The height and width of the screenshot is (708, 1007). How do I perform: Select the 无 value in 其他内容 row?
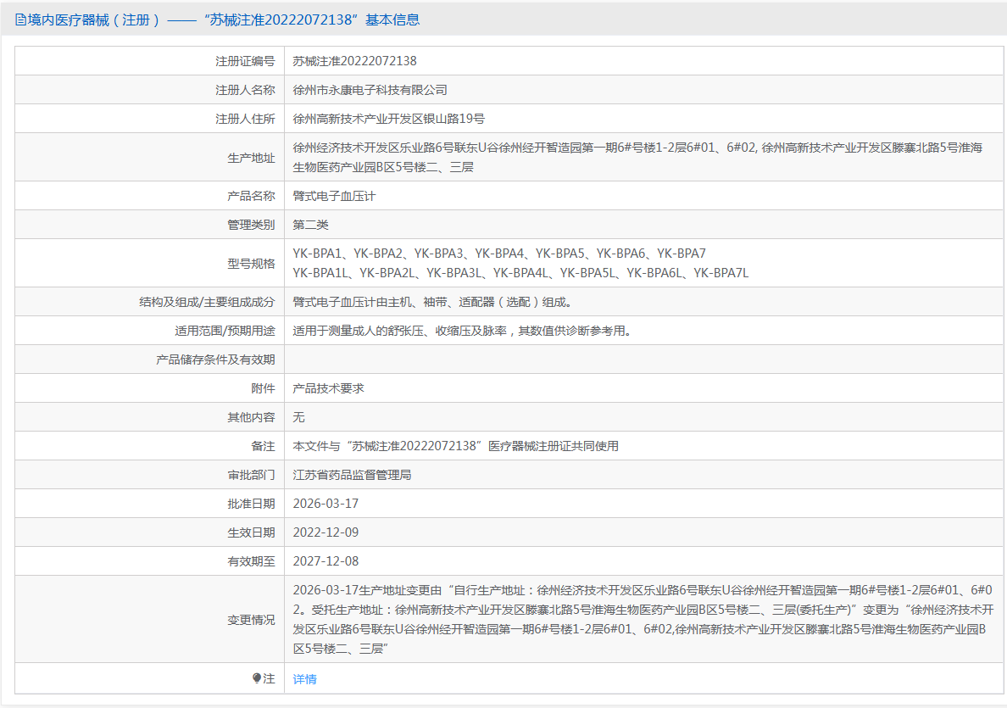(x=298, y=418)
